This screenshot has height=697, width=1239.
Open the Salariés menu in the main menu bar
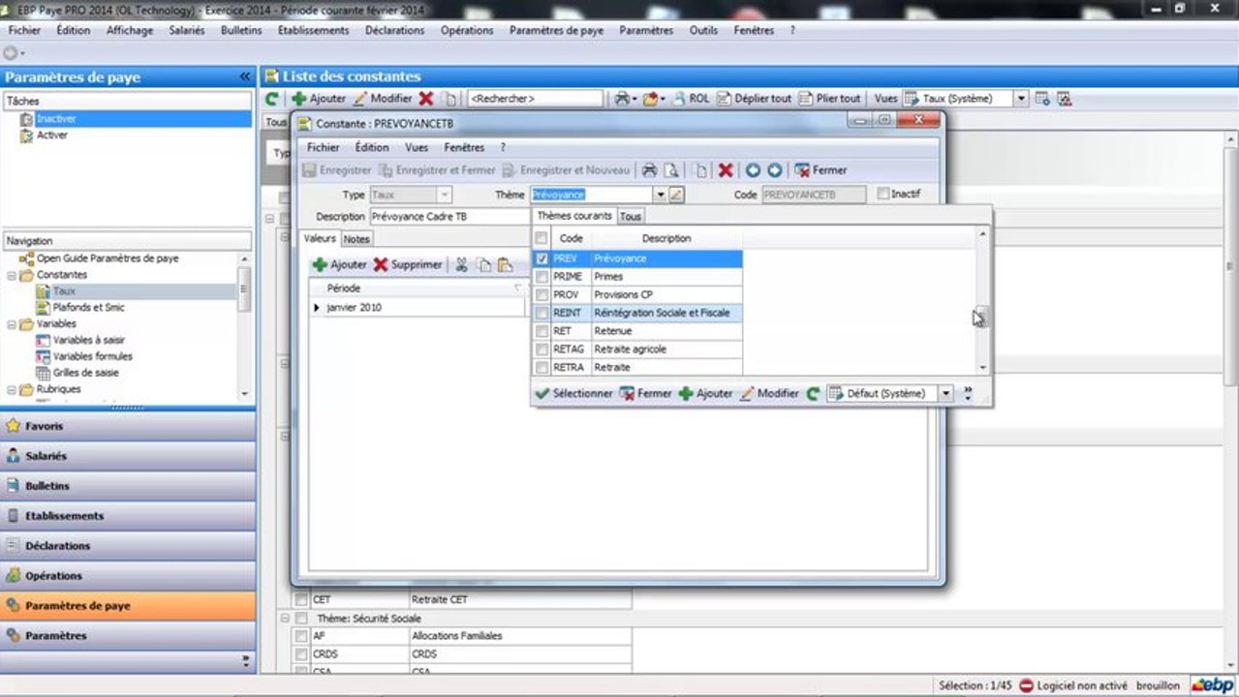[187, 30]
